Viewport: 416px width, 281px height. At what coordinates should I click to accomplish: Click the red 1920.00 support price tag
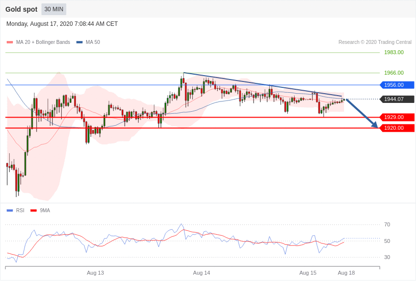click(397, 128)
